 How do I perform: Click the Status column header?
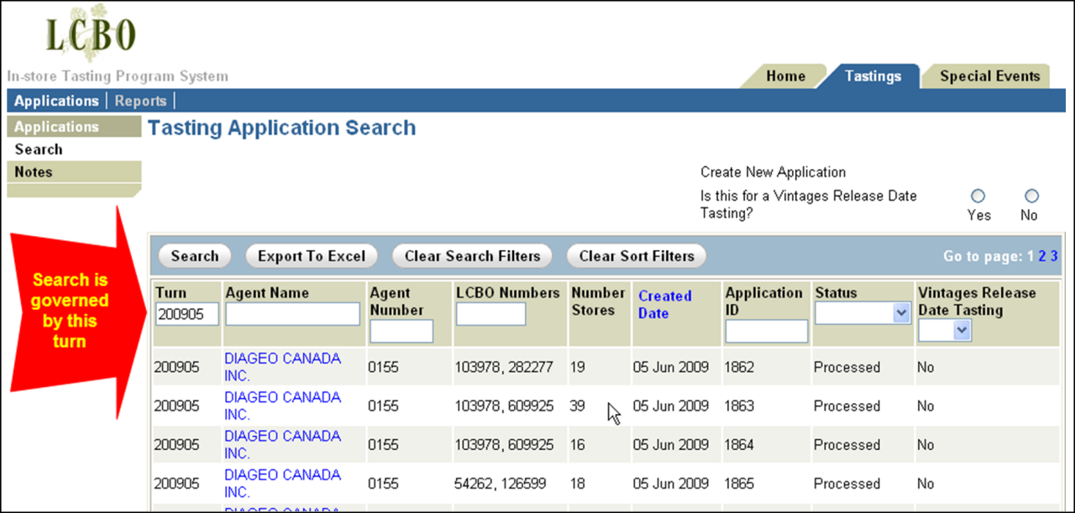(x=836, y=293)
